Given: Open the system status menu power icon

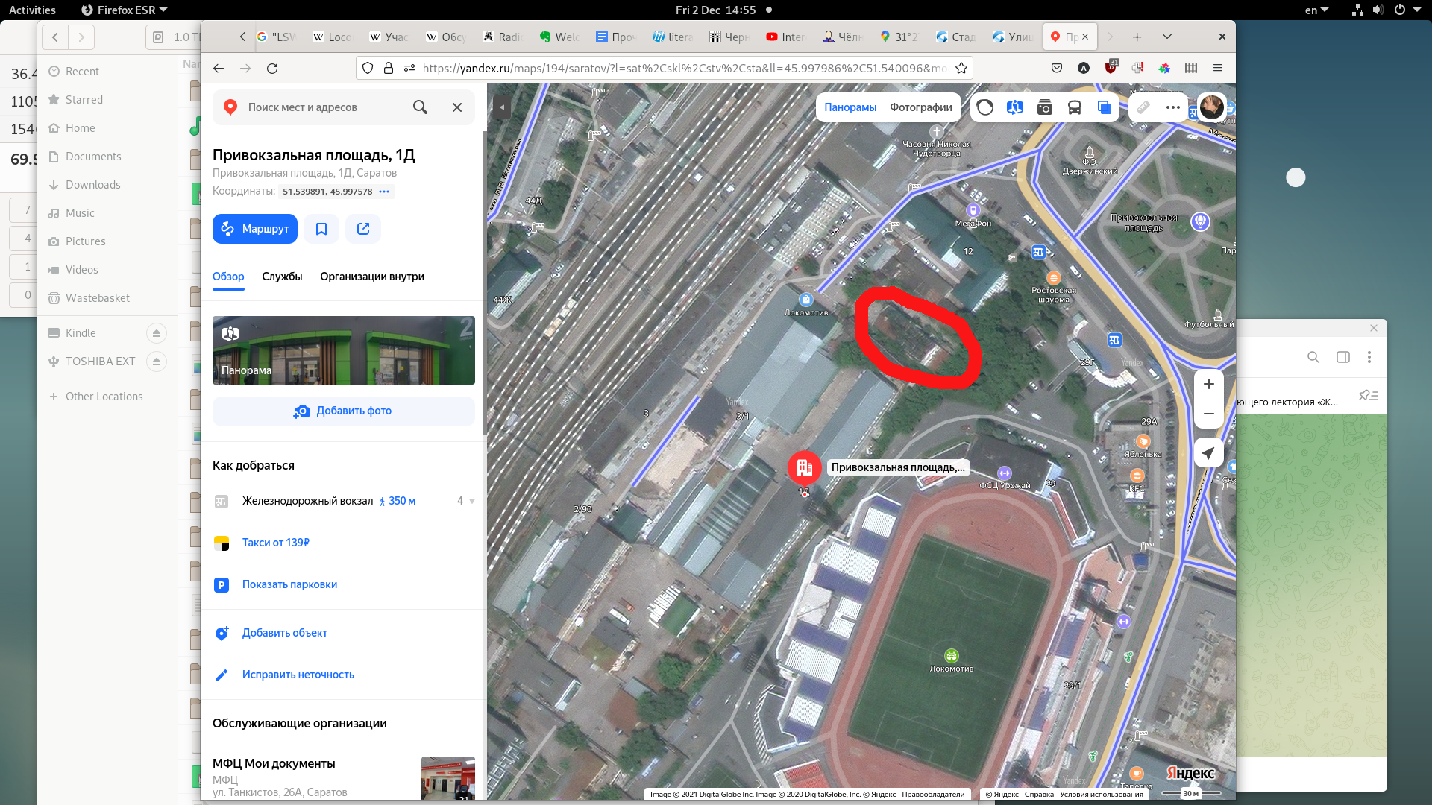Looking at the screenshot, I should point(1400,10).
